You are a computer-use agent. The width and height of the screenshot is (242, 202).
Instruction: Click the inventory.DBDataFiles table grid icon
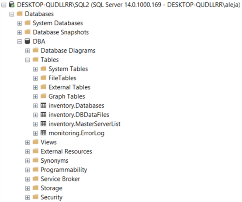(43, 114)
